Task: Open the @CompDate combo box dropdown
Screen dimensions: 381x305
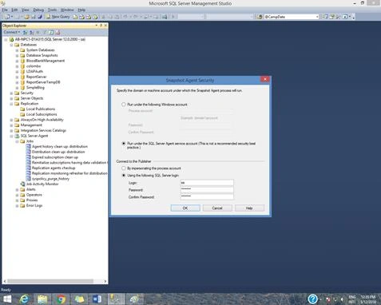Action: point(317,17)
